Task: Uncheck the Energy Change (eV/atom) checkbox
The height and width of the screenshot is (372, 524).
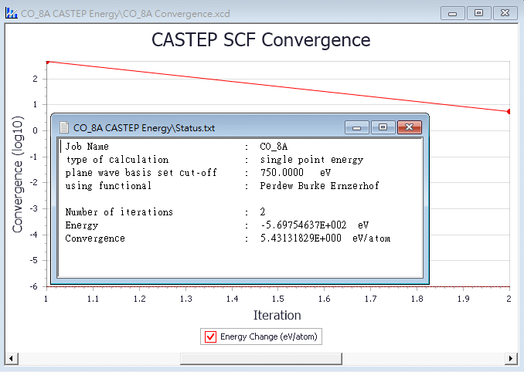Action: pos(209,336)
